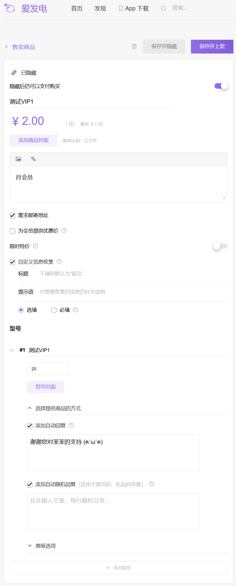
Task: Open the App 下载 nav item
Action: click(134, 9)
